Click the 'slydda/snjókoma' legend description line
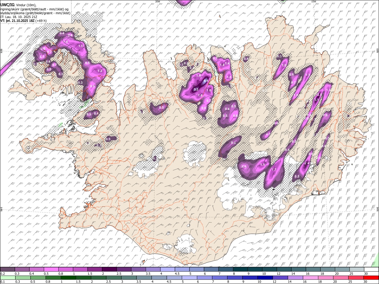 pyautogui.click(x=36, y=13)
